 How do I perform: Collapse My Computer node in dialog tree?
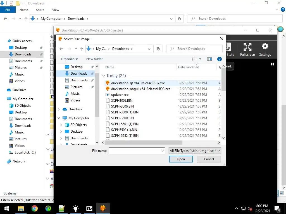pyautogui.click(x=59, y=118)
